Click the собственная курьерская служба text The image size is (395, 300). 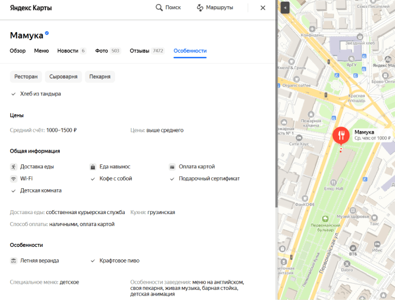pos(85,212)
